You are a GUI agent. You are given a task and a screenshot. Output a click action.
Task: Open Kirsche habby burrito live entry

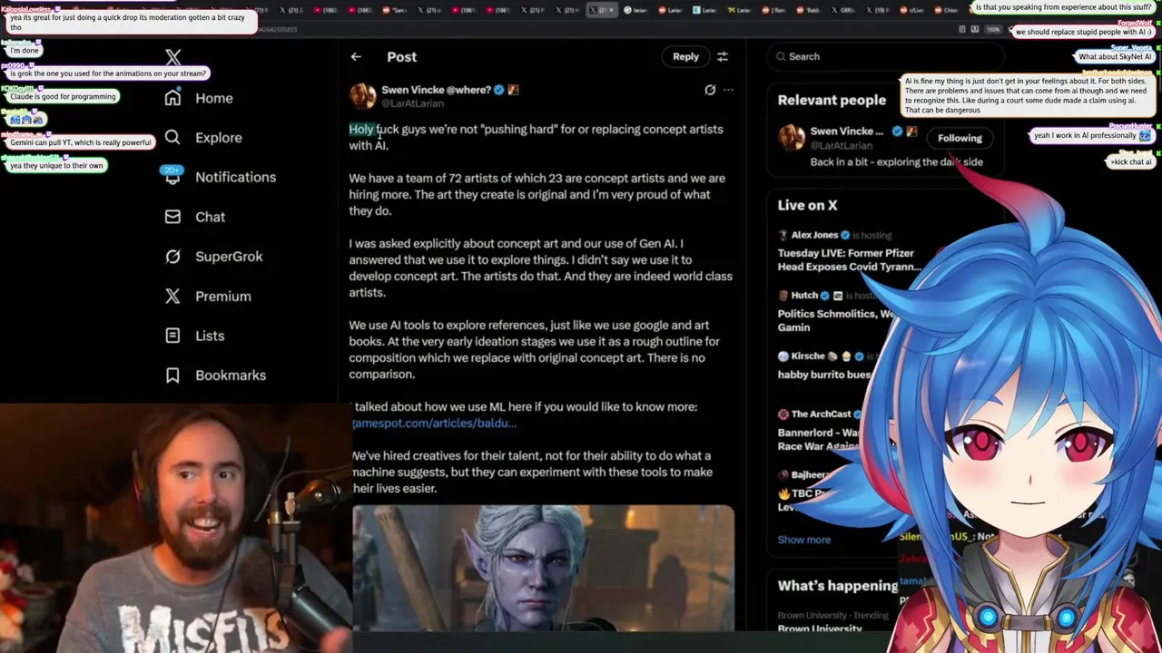click(x=824, y=365)
